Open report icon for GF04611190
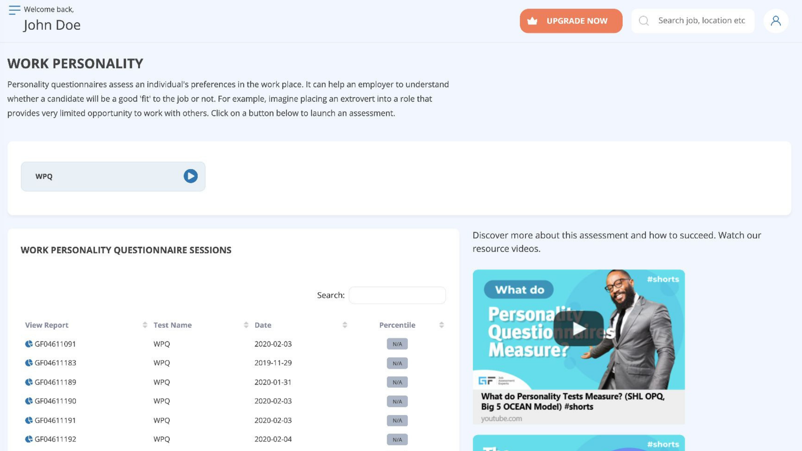This screenshot has width=802, height=451. click(29, 401)
